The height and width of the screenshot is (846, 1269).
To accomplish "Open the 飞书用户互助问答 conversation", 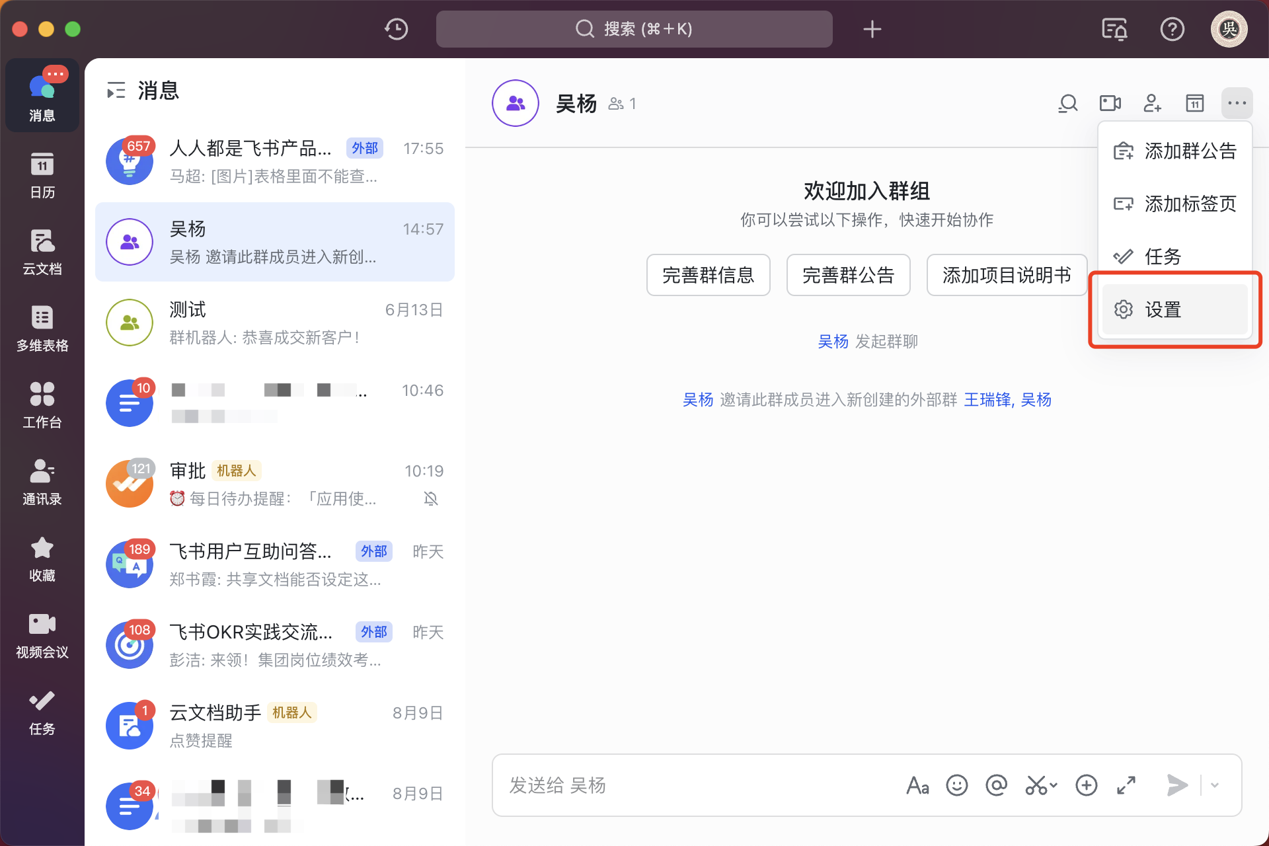I will pos(275,564).
